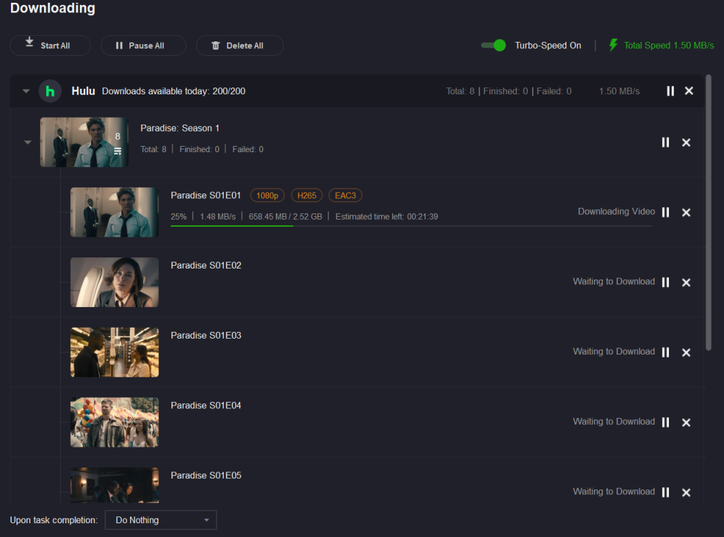This screenshot has height=537, width=724.
Task: Pause the Paradise S01E01 download
Action: [x=666, y=212]
